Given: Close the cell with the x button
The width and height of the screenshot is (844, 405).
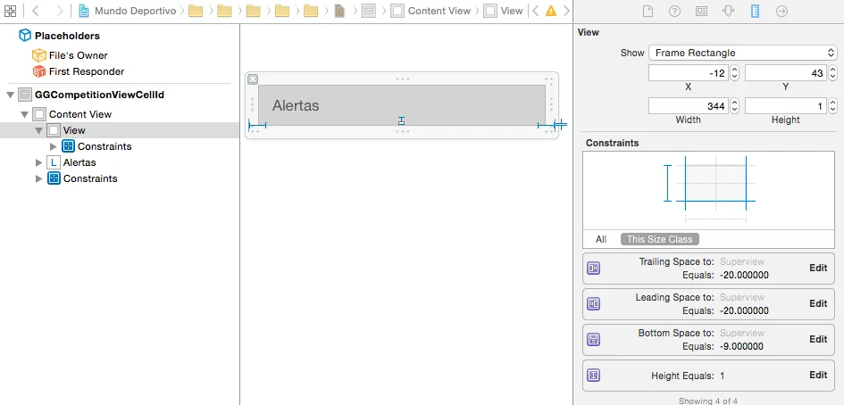Looking at the screenshot, I should pyautogui.click(x=253, y=79).
